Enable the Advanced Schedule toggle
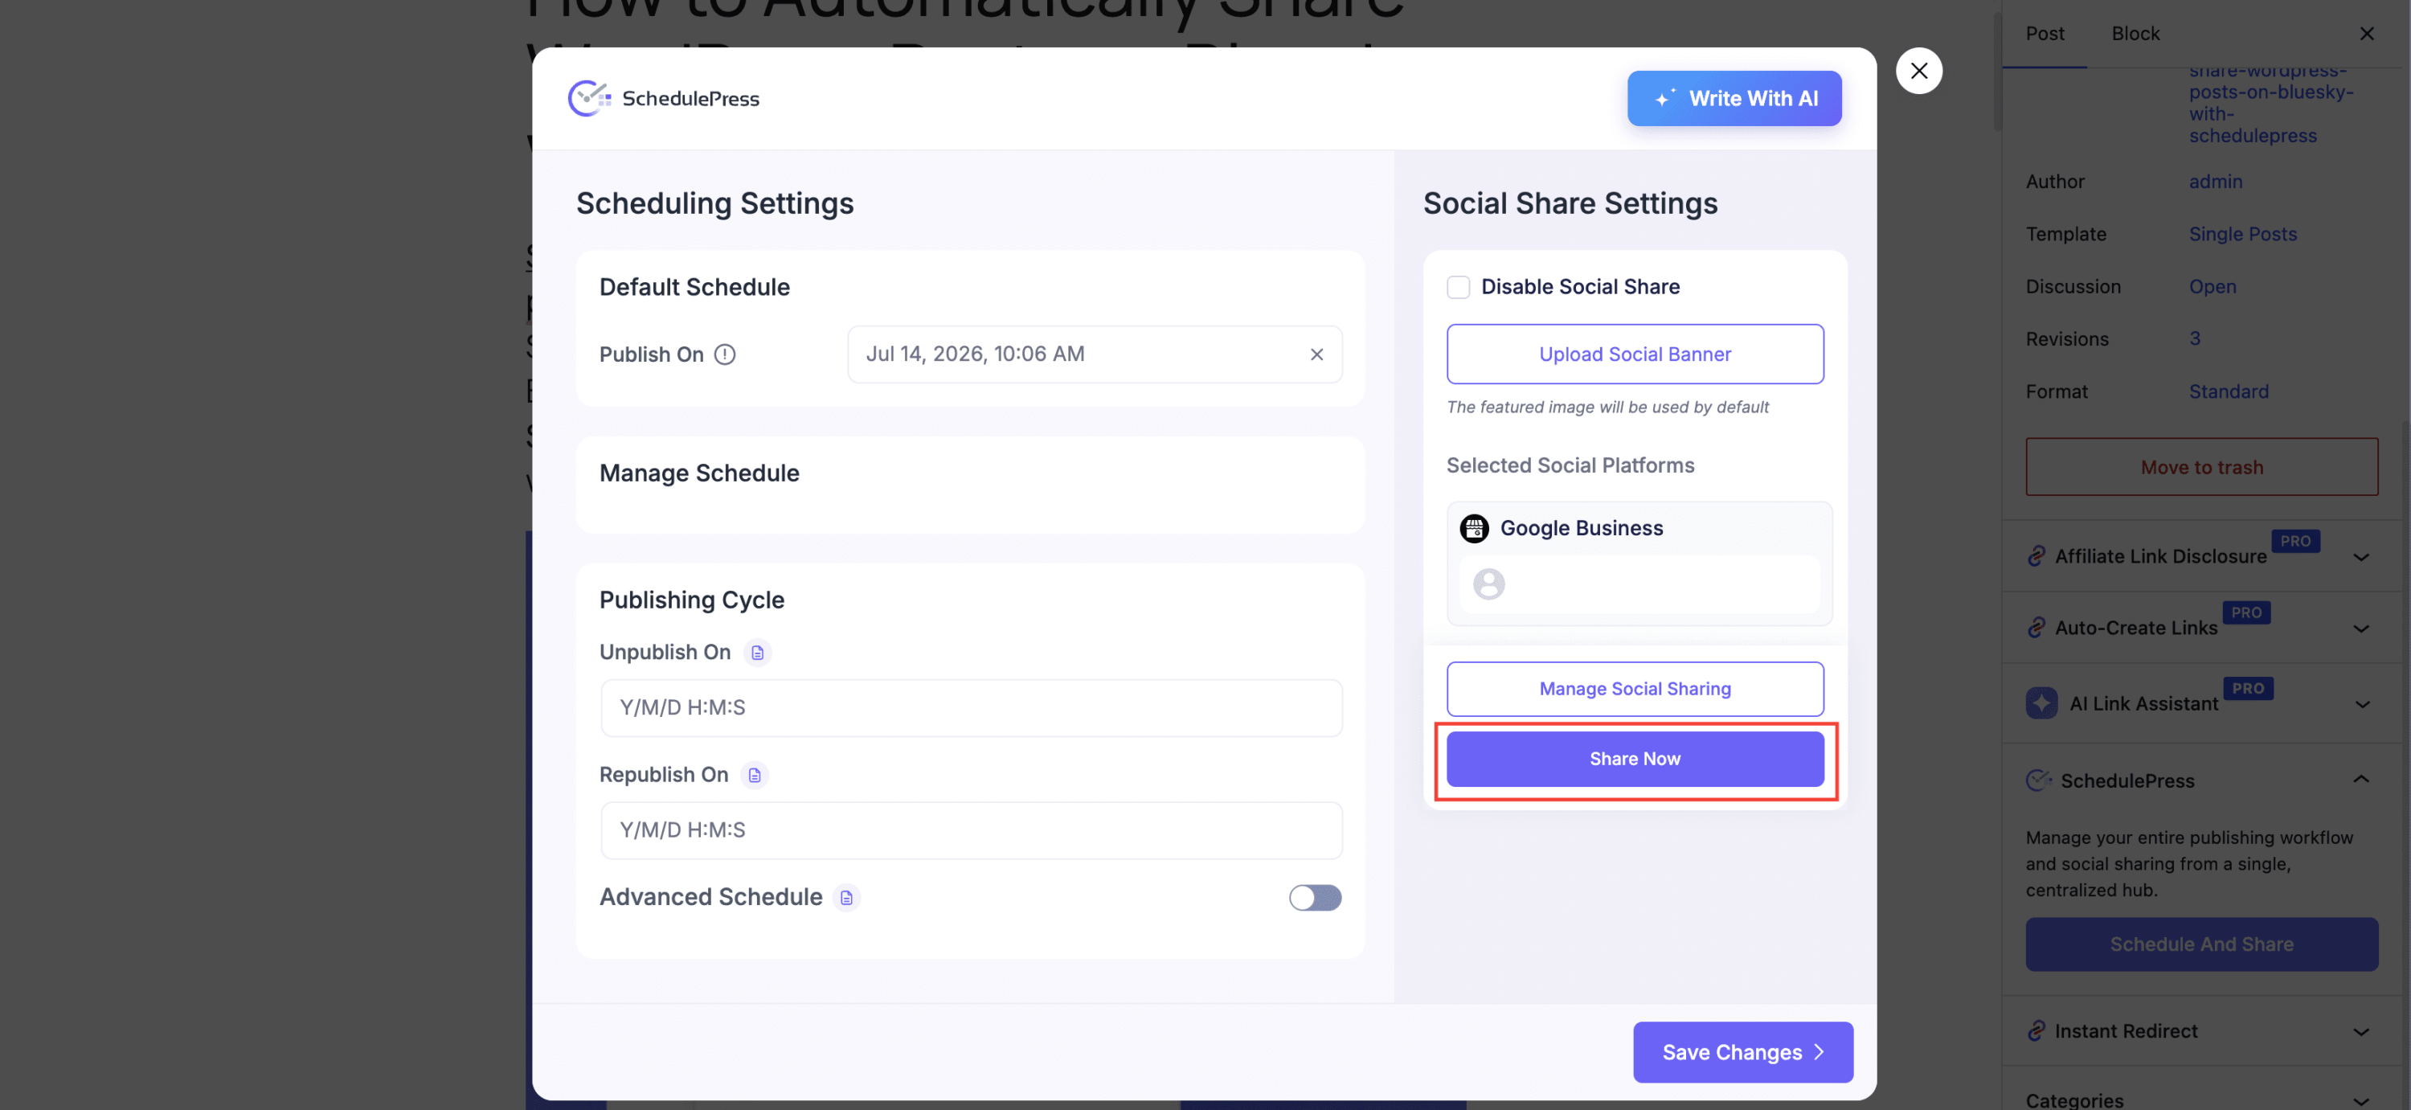The image size is (2411, 1110). [x=1315, y=898]
